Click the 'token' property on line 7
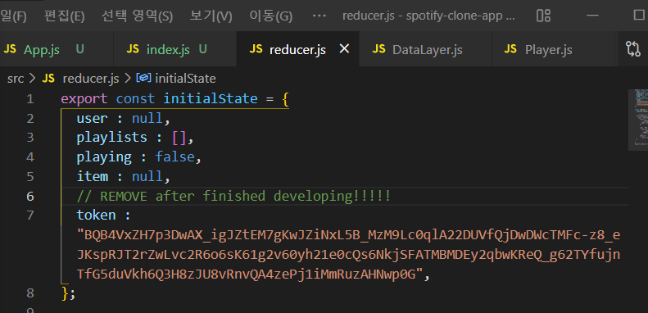The image size is (648, 313). pyautogui.click(x=96, y=215)
